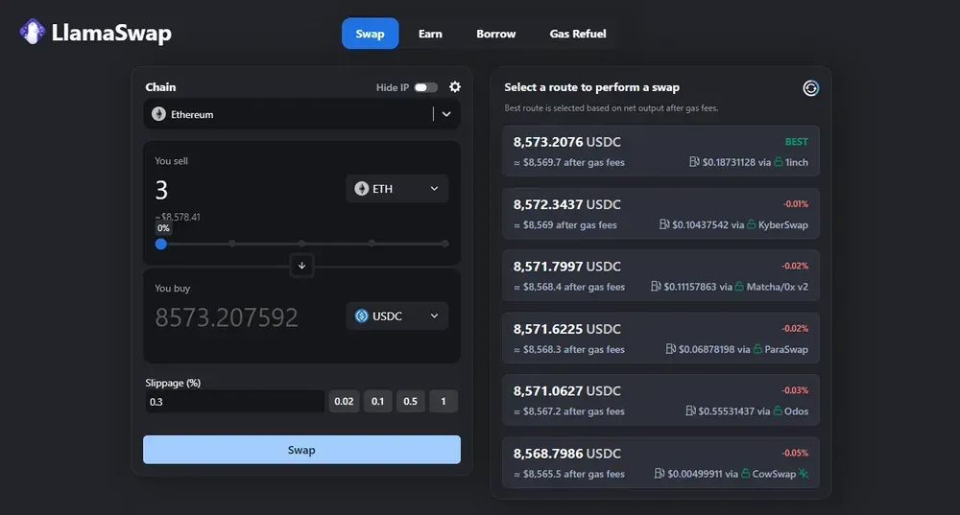The width and height of the screenshot is (960, 515).
Task: Click the last stop of the amount slider
Action: click(445, 244)
